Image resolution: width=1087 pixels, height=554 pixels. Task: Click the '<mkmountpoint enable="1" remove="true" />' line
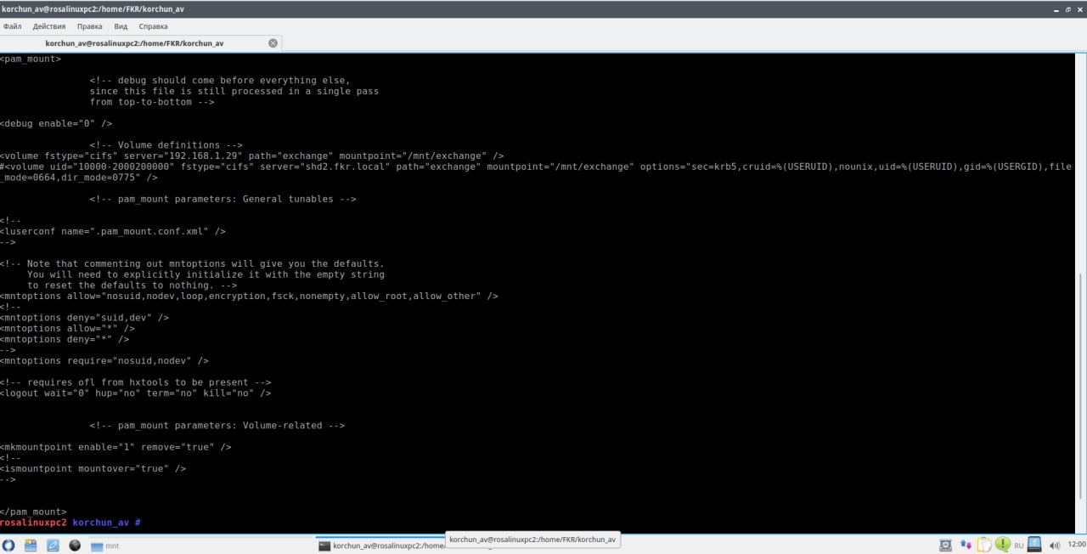coord(116,447)
